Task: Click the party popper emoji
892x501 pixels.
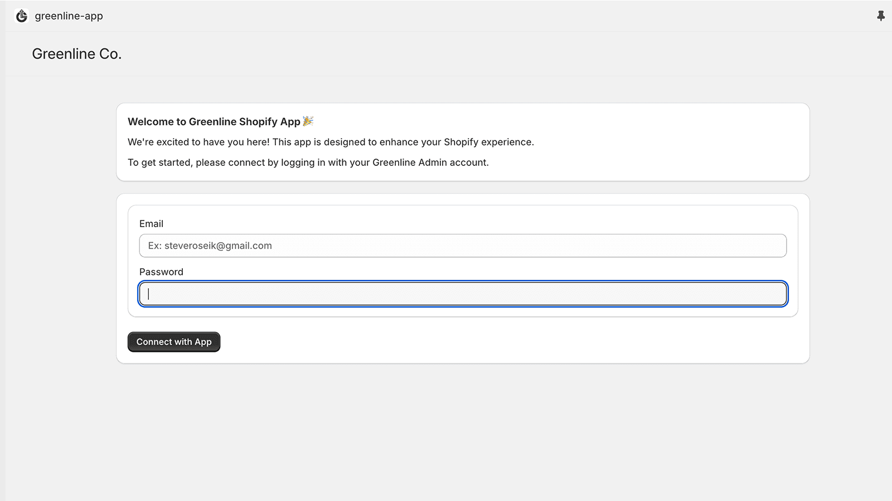Action: 308,121
